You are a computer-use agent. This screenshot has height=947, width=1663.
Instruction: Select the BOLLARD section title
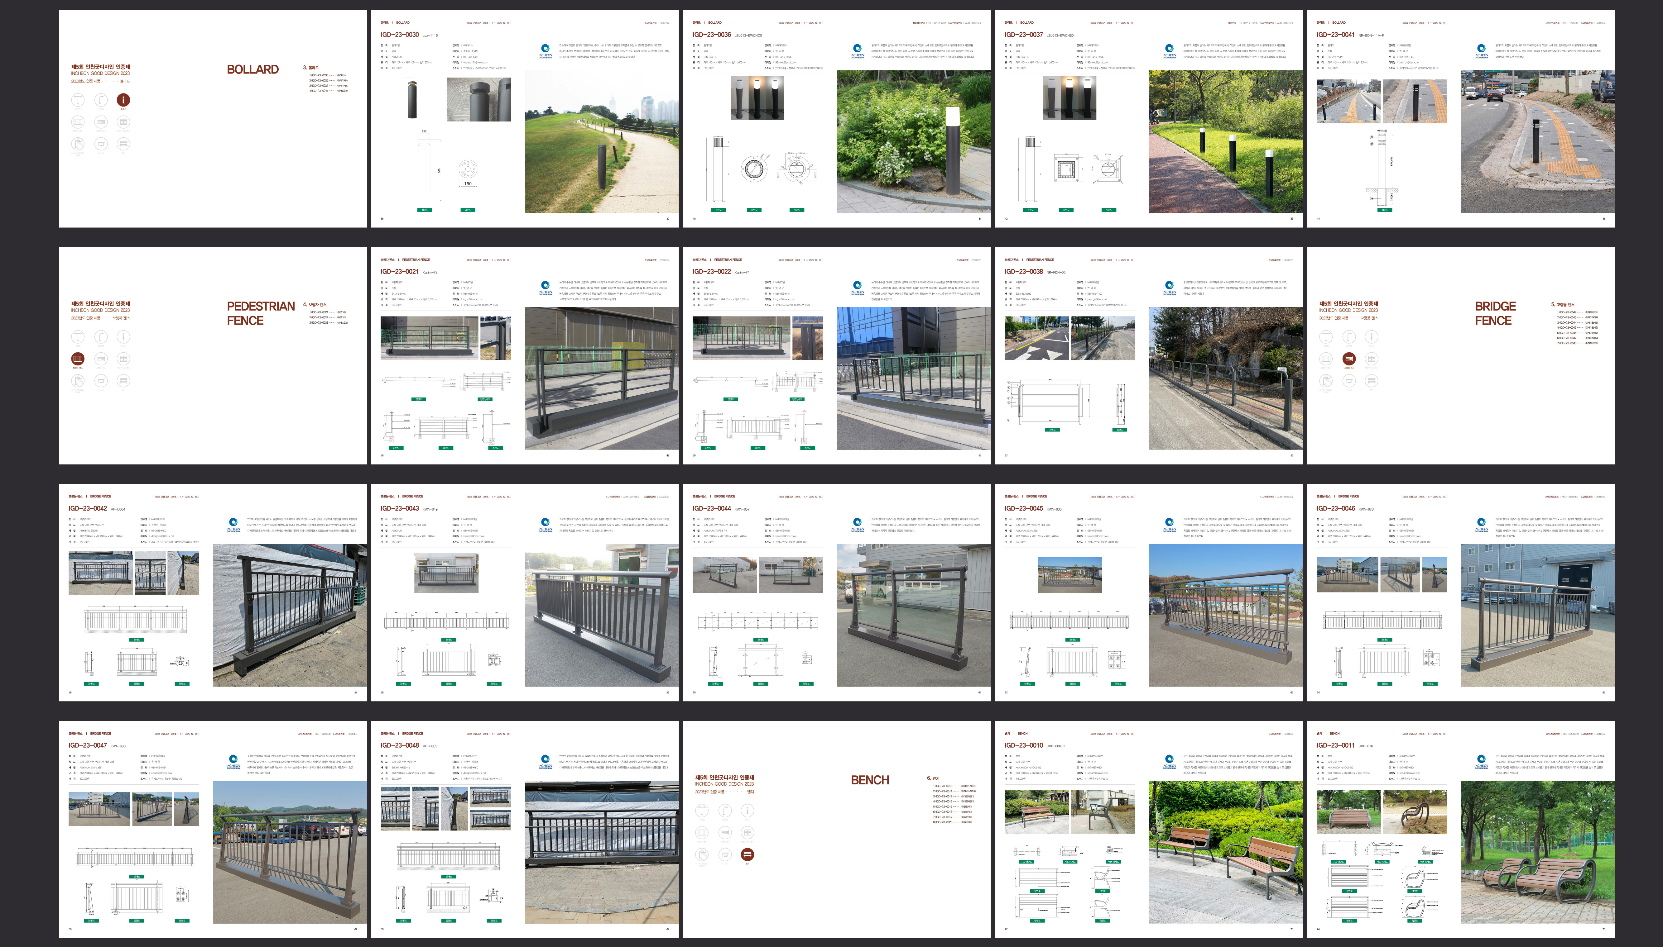point(252,69)
